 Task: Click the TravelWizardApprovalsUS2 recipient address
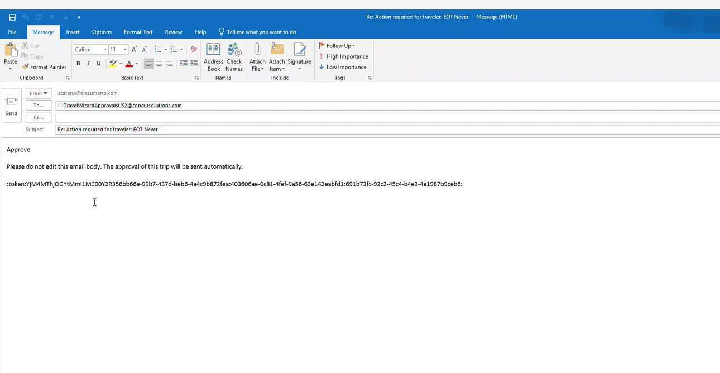pyautogui.click(x=122, y=106)
